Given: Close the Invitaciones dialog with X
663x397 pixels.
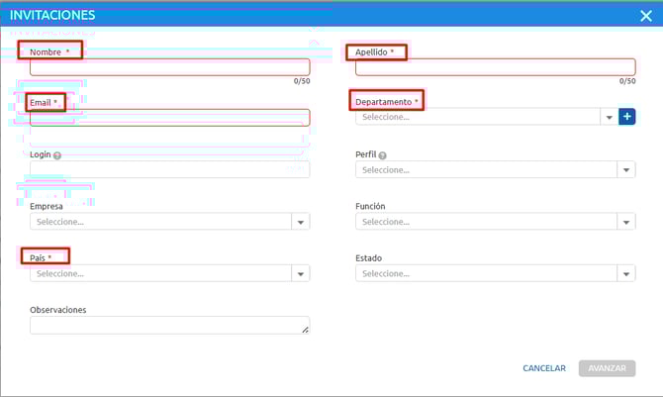Looking at the screenshot, I should tap(645, 15).
